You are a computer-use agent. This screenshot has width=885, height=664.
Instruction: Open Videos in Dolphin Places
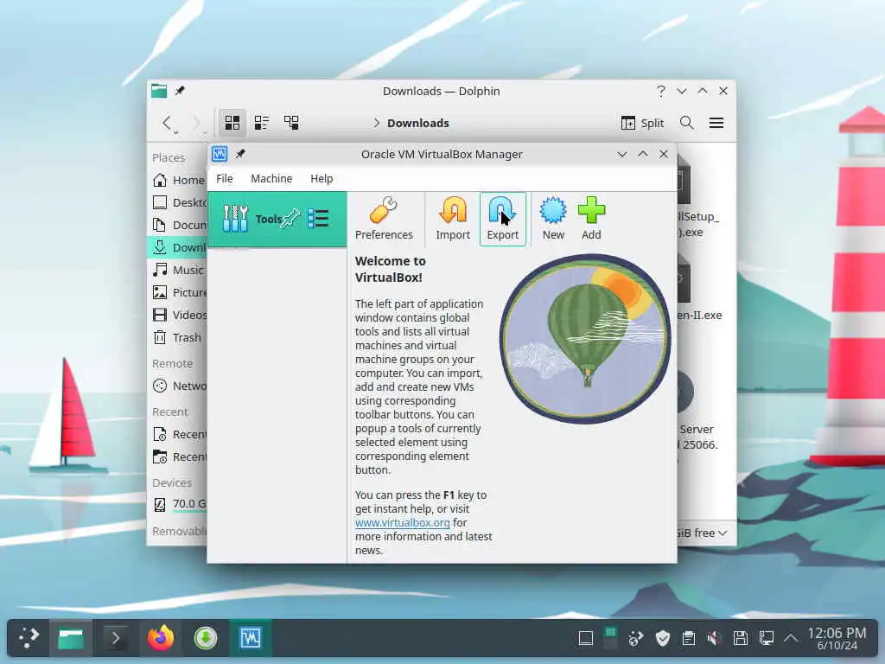tap(178, 315)
